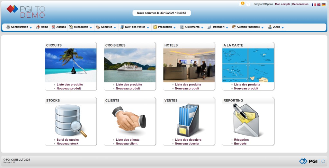This screenshot has width=329, height=168.
Task: Expand the Messagerie dropdown arrow
Action: point(91,28)
